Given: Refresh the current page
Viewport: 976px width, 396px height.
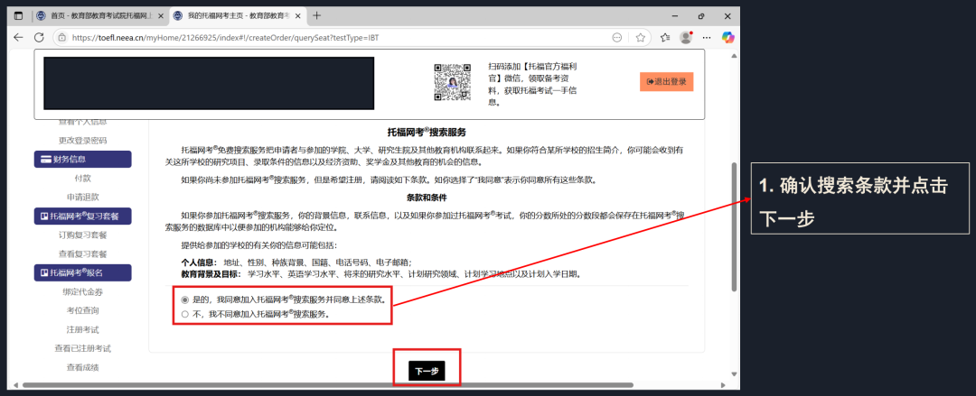Looking at the screenshot, I should point(39,37).
